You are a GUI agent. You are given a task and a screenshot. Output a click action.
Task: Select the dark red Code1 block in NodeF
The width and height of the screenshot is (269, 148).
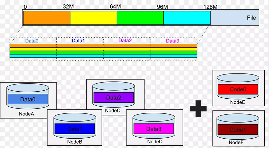pos(238,130)
